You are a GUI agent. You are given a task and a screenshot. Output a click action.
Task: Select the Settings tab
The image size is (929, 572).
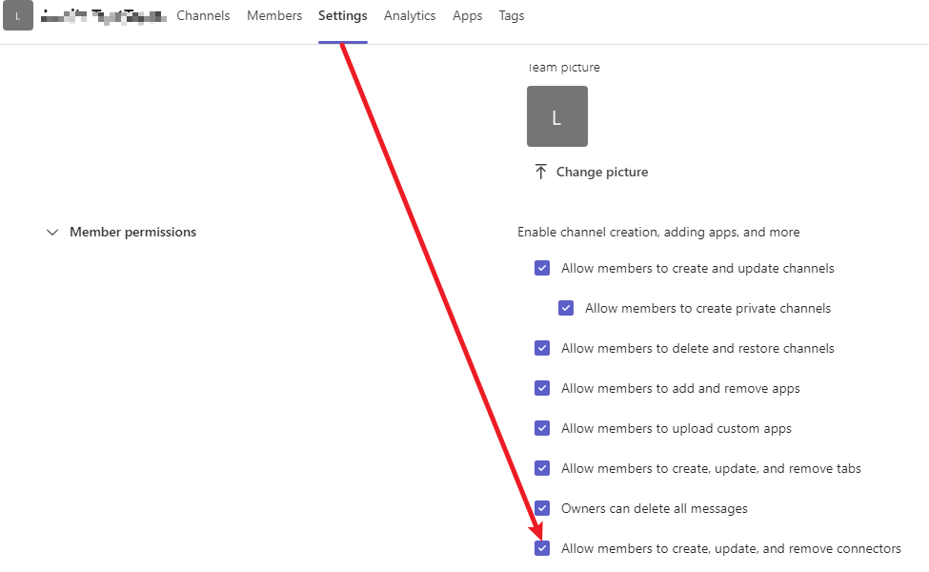click(x=342, y=16)
